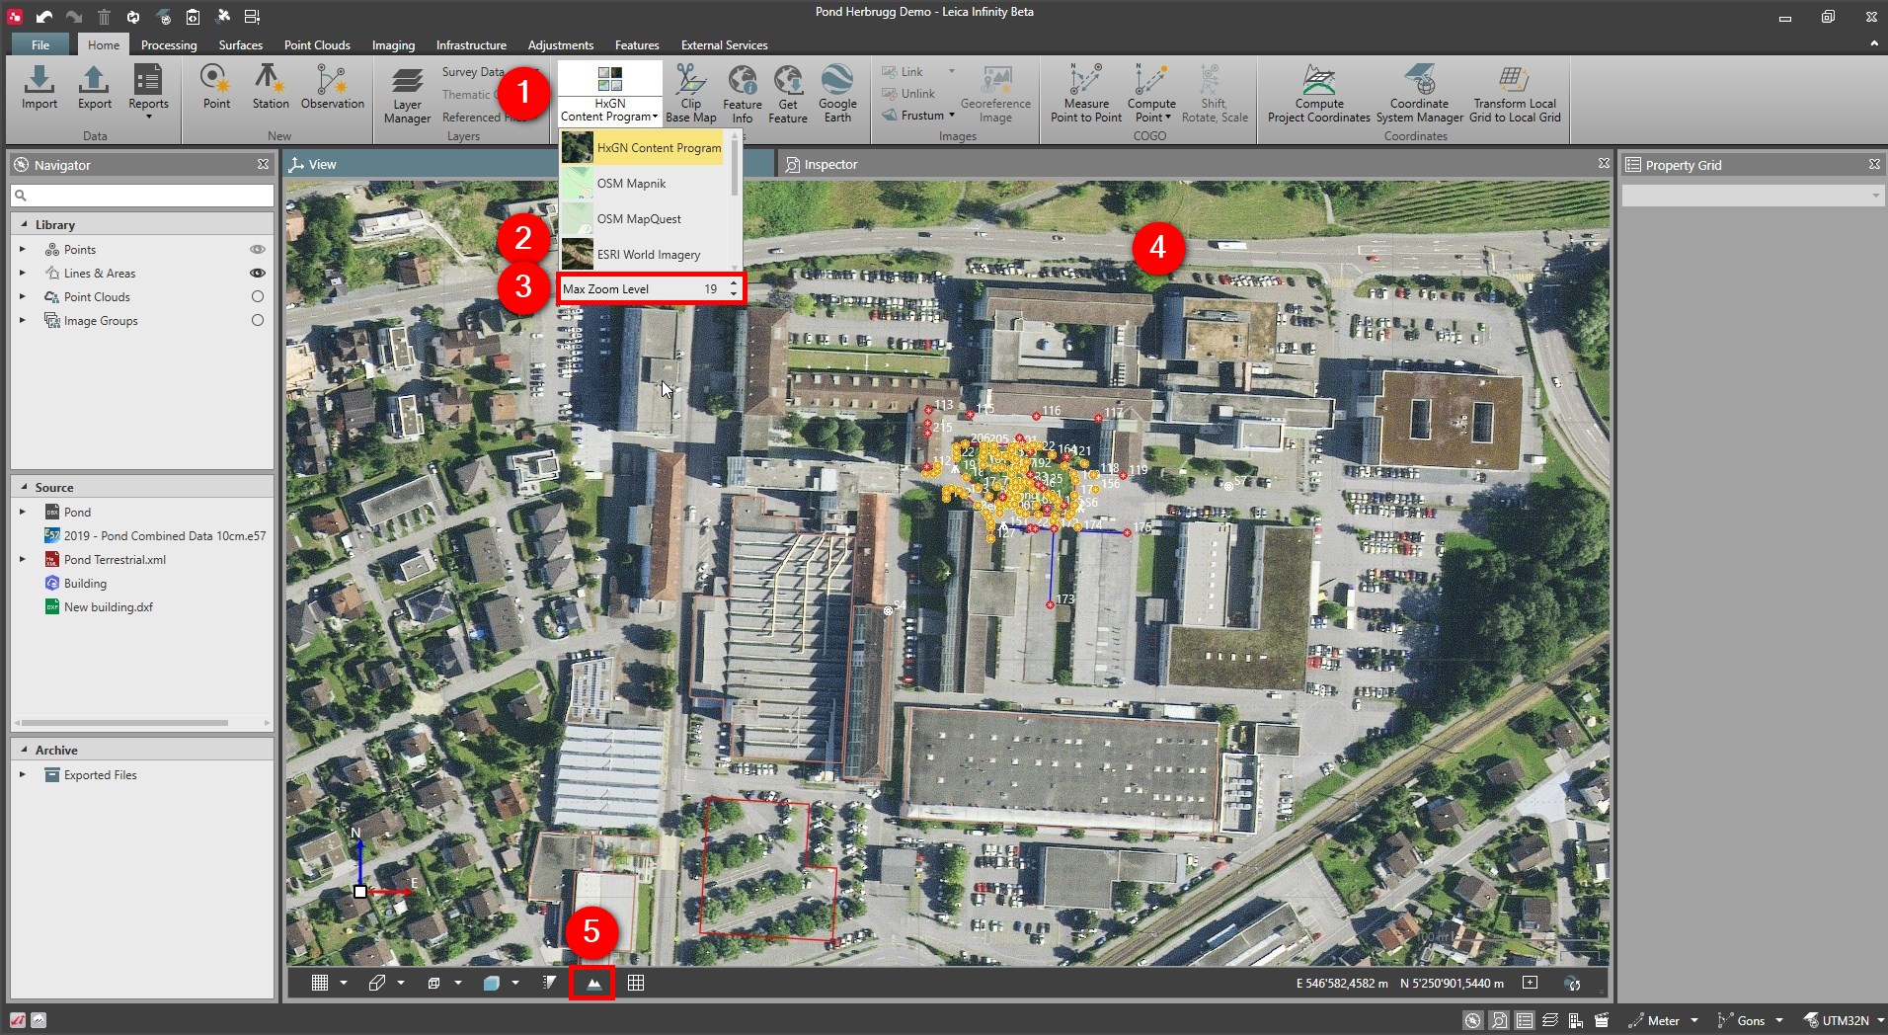The image size is (1888, 1035).
Task: Toggle visibility circle for Image Groups
Action: 258,320
